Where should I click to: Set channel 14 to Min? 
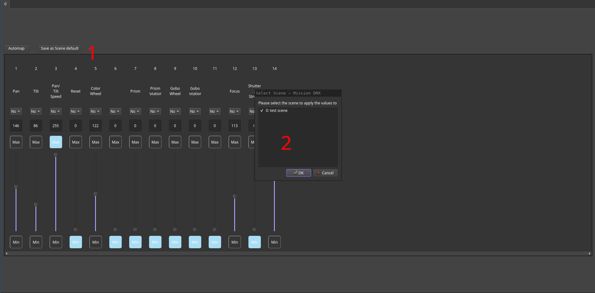point(275,242)
